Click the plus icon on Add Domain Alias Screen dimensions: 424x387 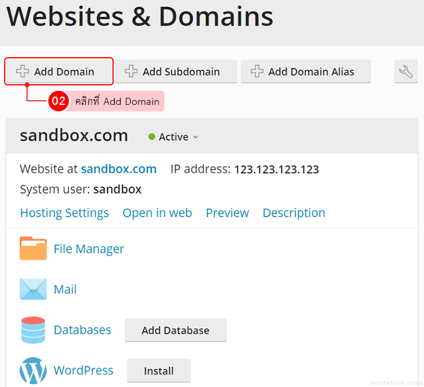(x=257, y=72)
